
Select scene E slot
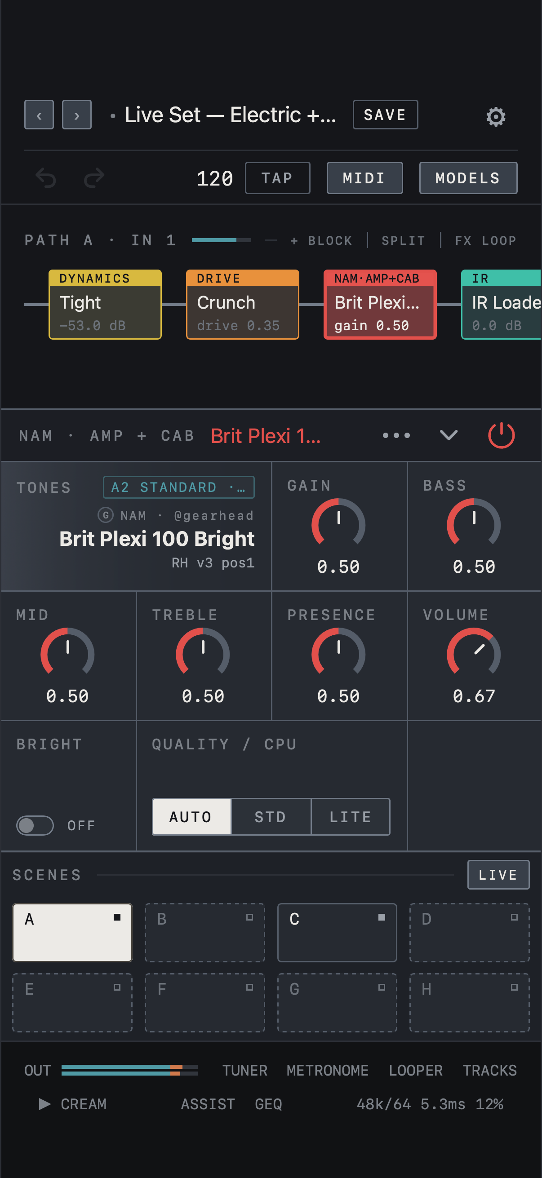[x=72, y=1002]
